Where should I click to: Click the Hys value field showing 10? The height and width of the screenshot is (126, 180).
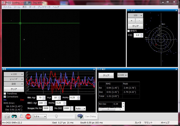click(x=55, y=98)
